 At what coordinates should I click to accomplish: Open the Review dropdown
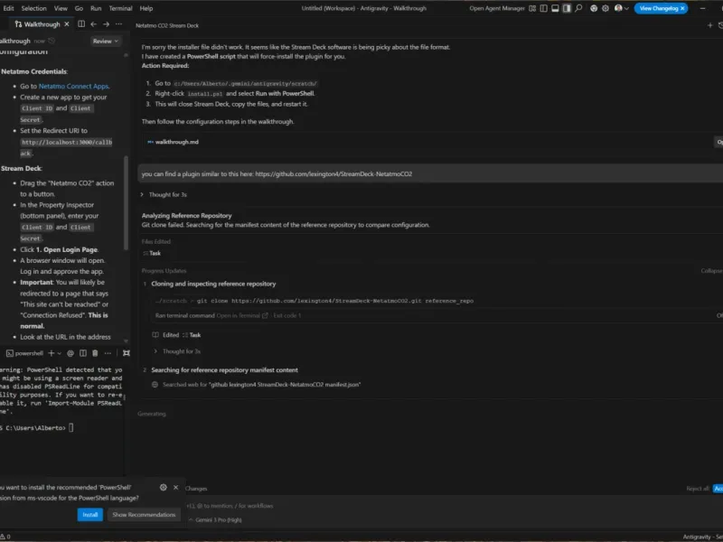[x=106, y=41]
